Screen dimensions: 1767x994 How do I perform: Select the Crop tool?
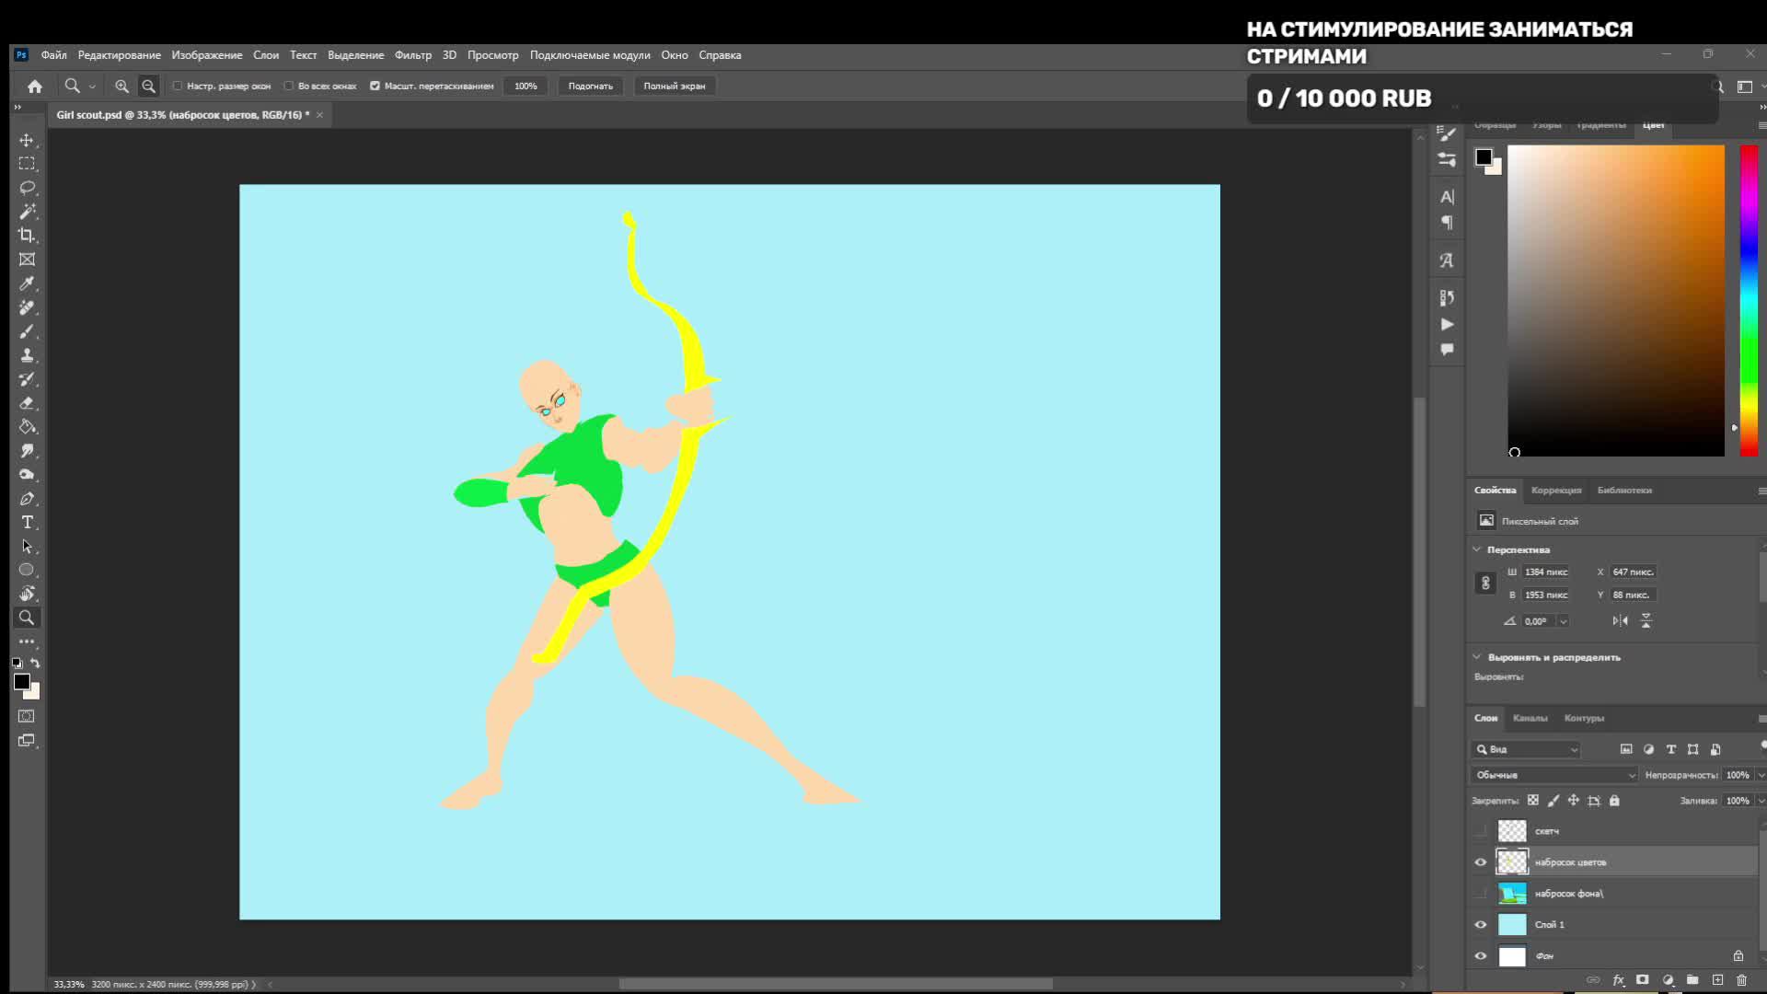click(27, 236)
